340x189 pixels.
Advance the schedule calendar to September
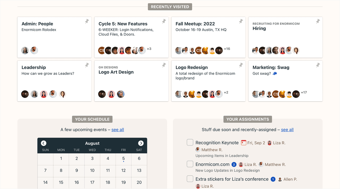(141, 143)
